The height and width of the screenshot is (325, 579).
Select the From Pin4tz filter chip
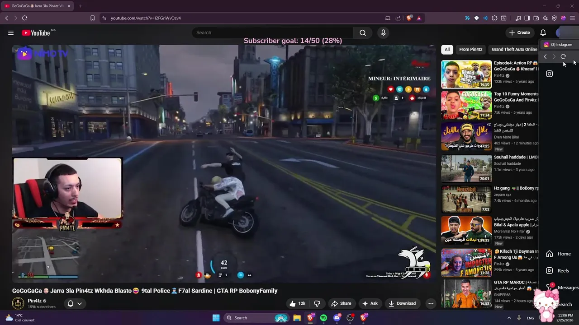pyautogui.click(x=470, y=49)
